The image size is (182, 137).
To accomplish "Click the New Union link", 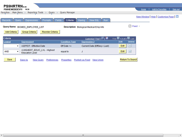I will [98, 60].
